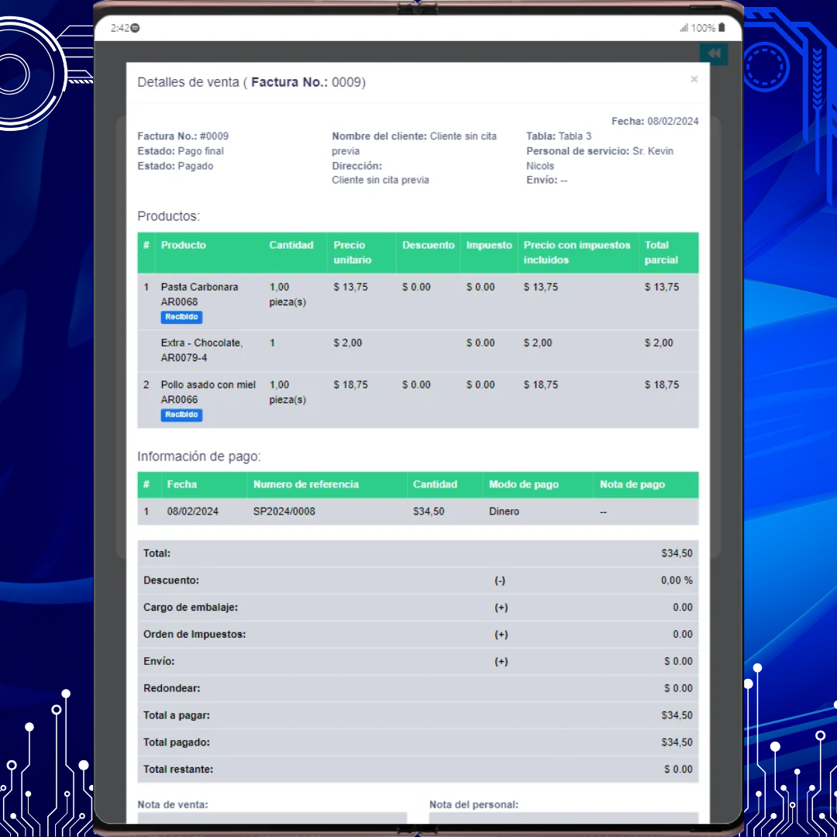Click the Numero de referencia column header
Viewport: 837px width, 837px height.
pyautogui.click(x=305, y=484)
